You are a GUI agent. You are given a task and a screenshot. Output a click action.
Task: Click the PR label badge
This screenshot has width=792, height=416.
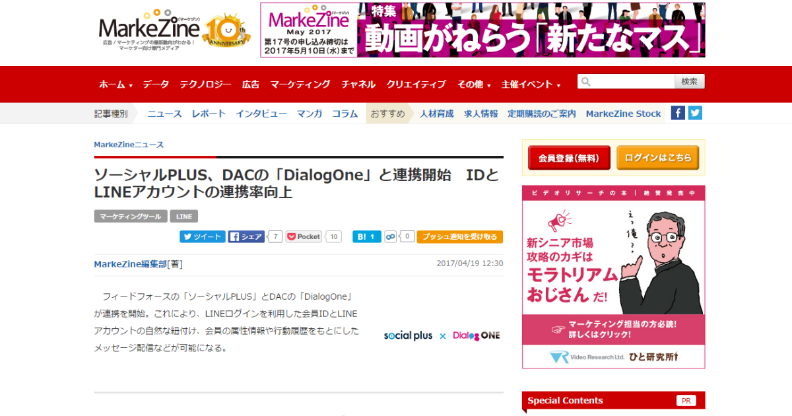pyautogui.click(x=686, y=400)
